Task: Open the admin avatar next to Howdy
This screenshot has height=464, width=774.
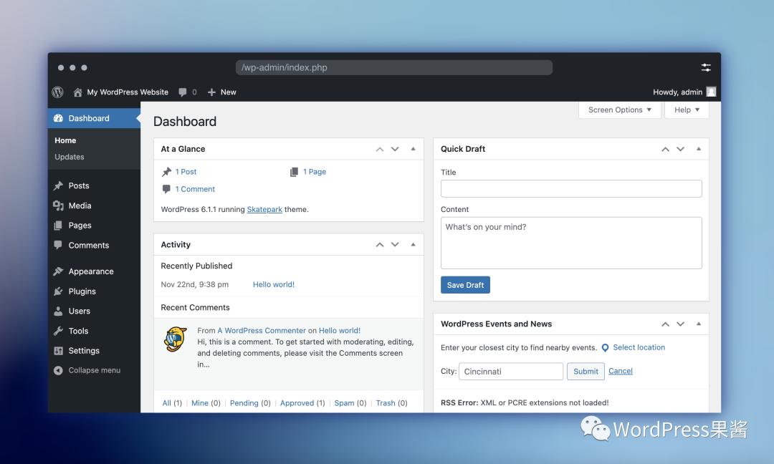Action: (712, 92)
